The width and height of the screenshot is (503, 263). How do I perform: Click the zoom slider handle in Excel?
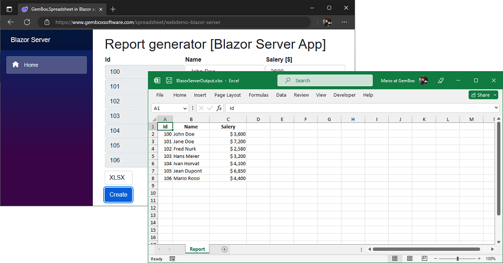coord(457,259)
